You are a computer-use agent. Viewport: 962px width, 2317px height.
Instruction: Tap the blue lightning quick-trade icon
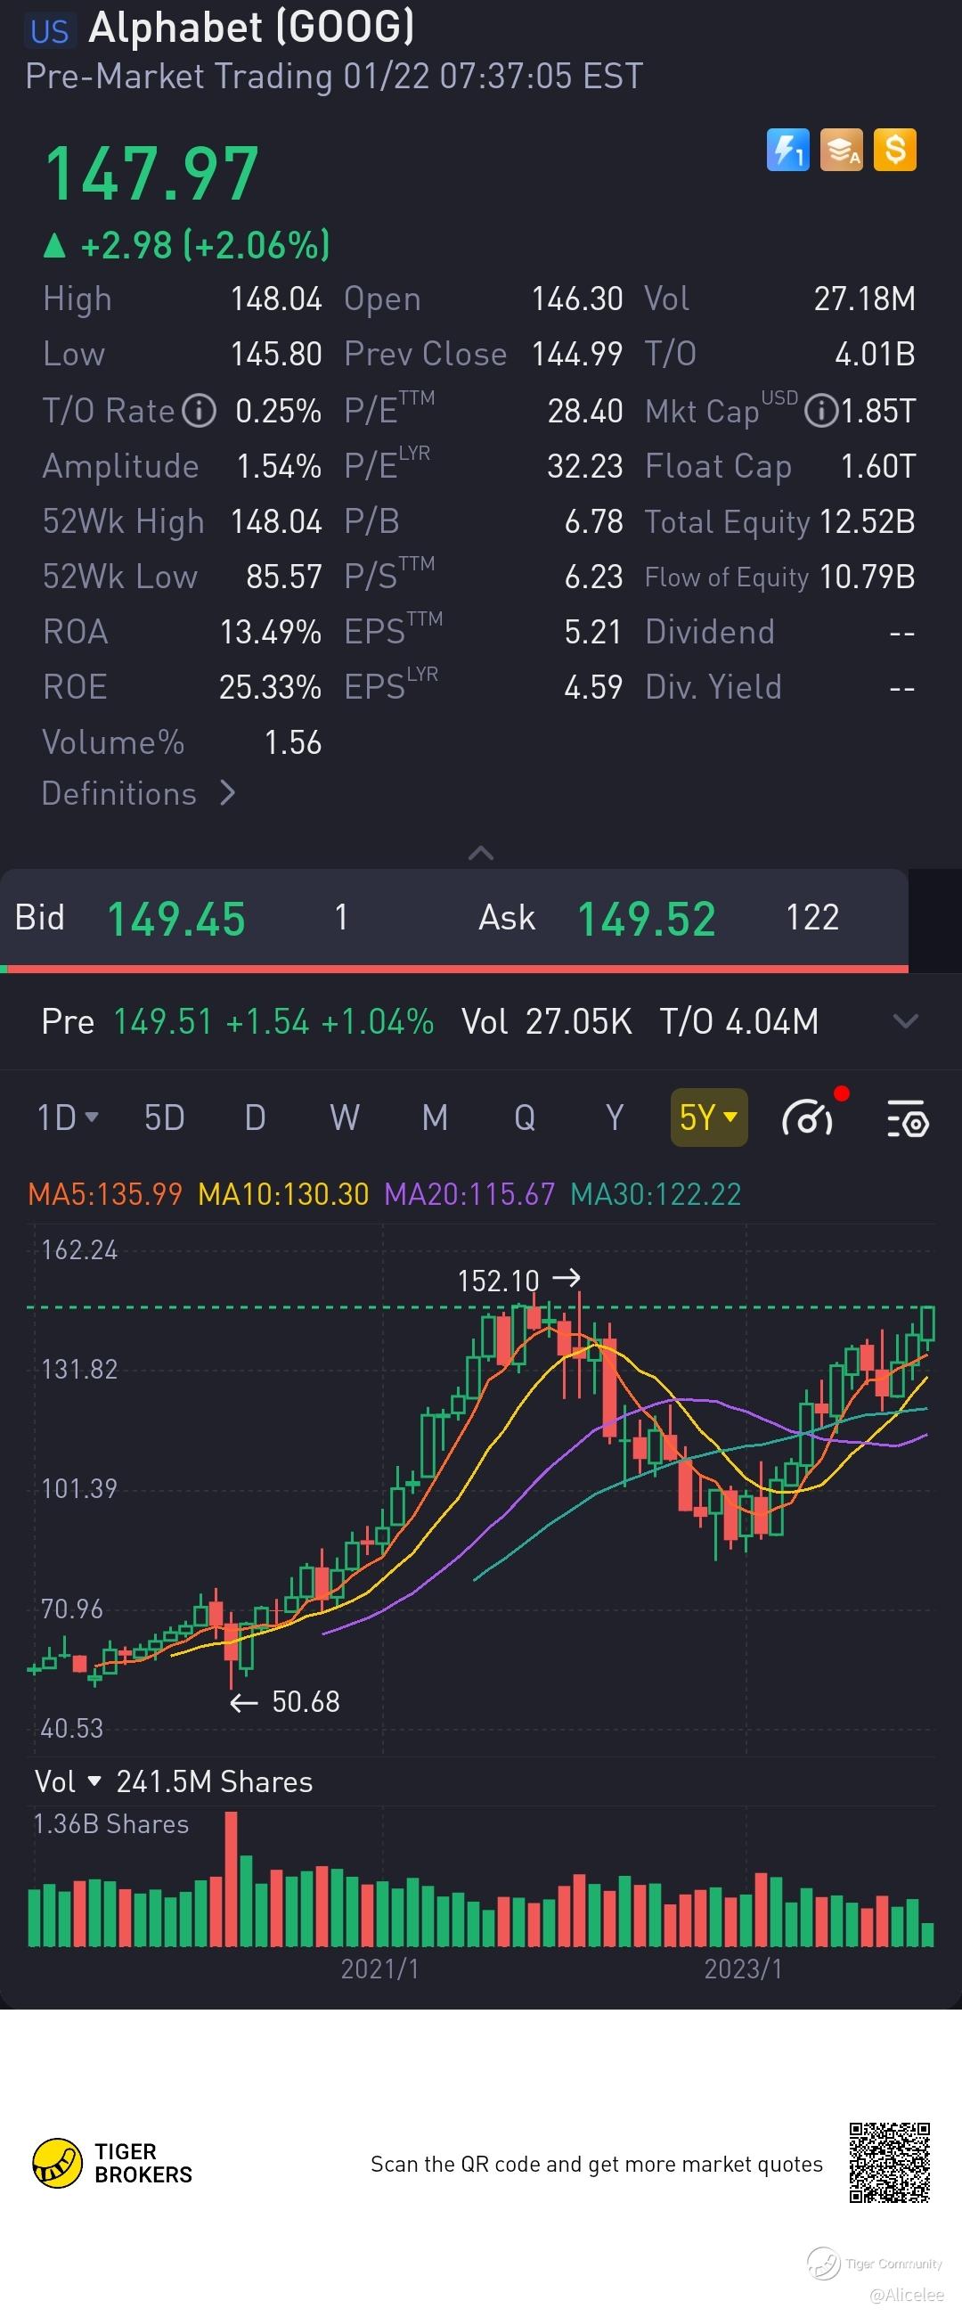(x=787, y=150)
